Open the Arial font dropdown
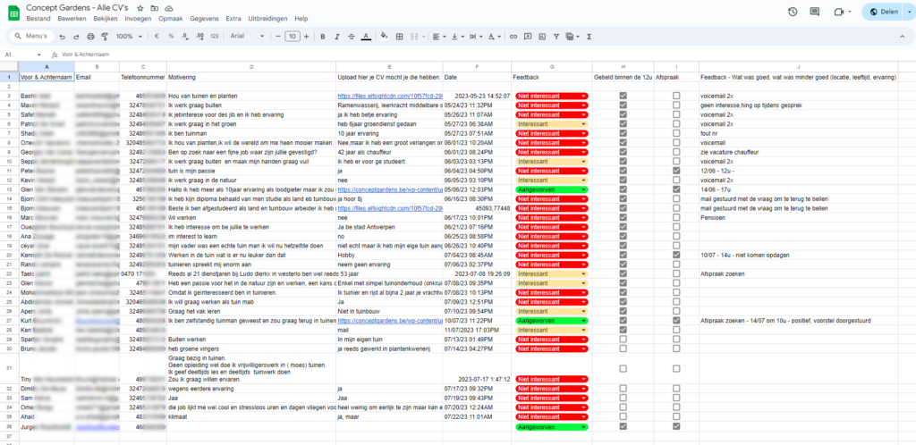This screenshot has height=445, width=916. (x=247, y=36)
